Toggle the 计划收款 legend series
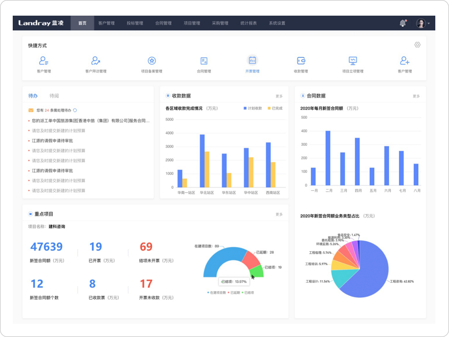The width and height of the screenshot is (449, 337). click(x=252, y=108)
